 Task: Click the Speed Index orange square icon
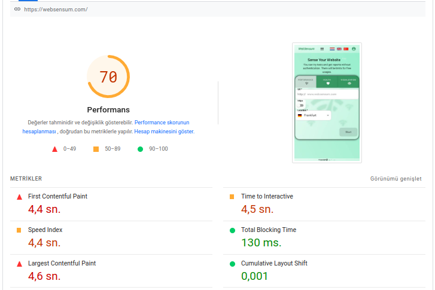coord(19,230)
